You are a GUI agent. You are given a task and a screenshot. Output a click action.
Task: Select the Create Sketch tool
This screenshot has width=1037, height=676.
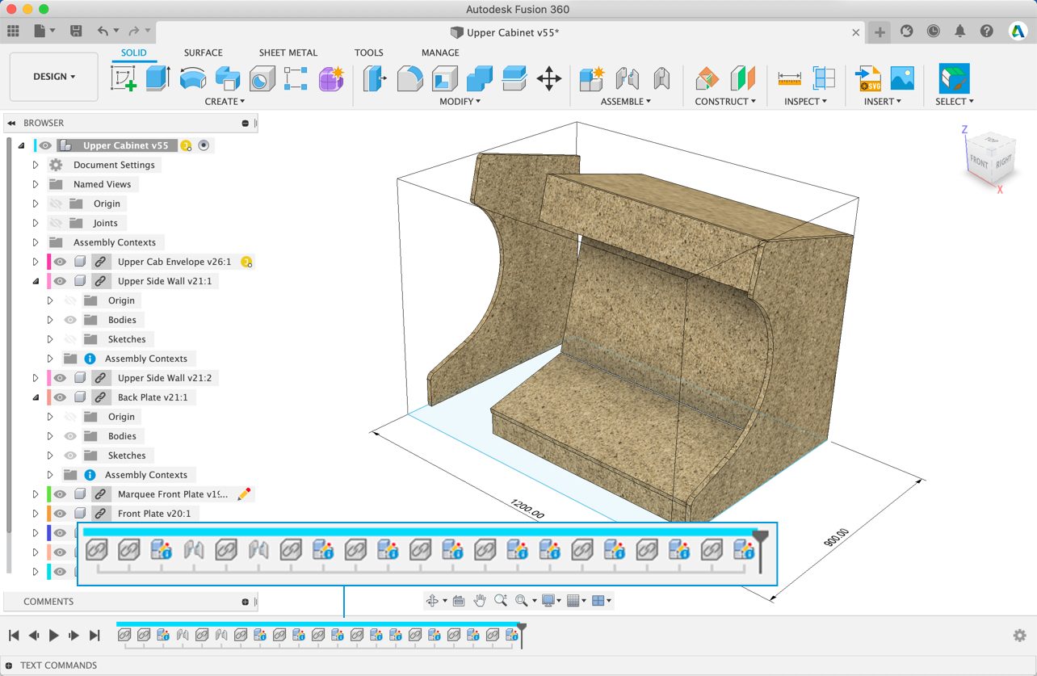[x=123, y=78]
